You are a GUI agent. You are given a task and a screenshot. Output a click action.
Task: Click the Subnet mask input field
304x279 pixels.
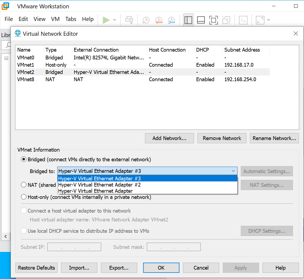pyautogui.click(x=174, y=247)
